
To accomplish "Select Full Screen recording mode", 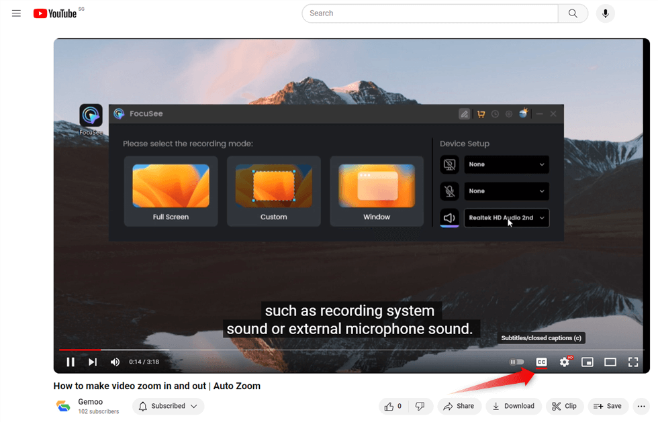I will point(171,191).
